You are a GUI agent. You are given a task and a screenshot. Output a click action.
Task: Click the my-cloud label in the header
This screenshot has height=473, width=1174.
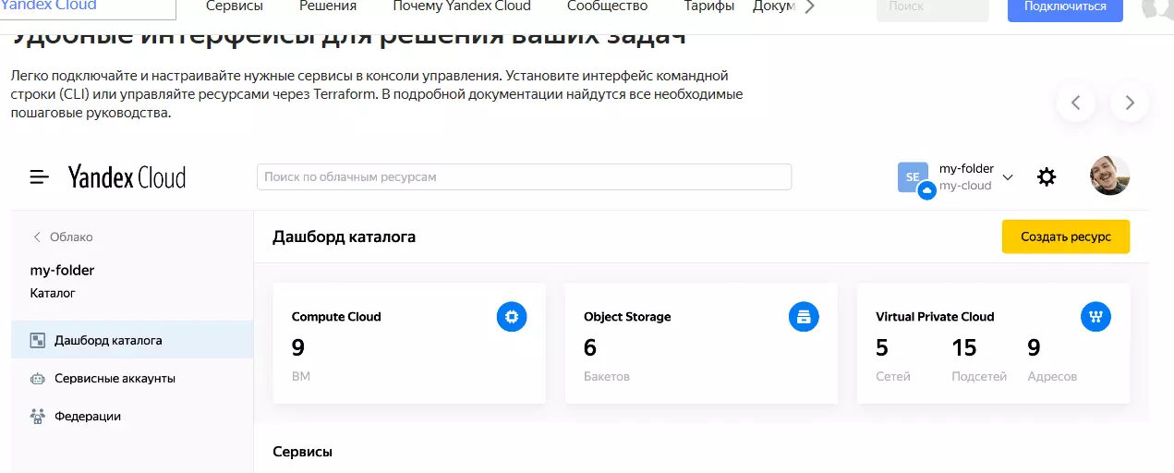[x=965, y=186]
